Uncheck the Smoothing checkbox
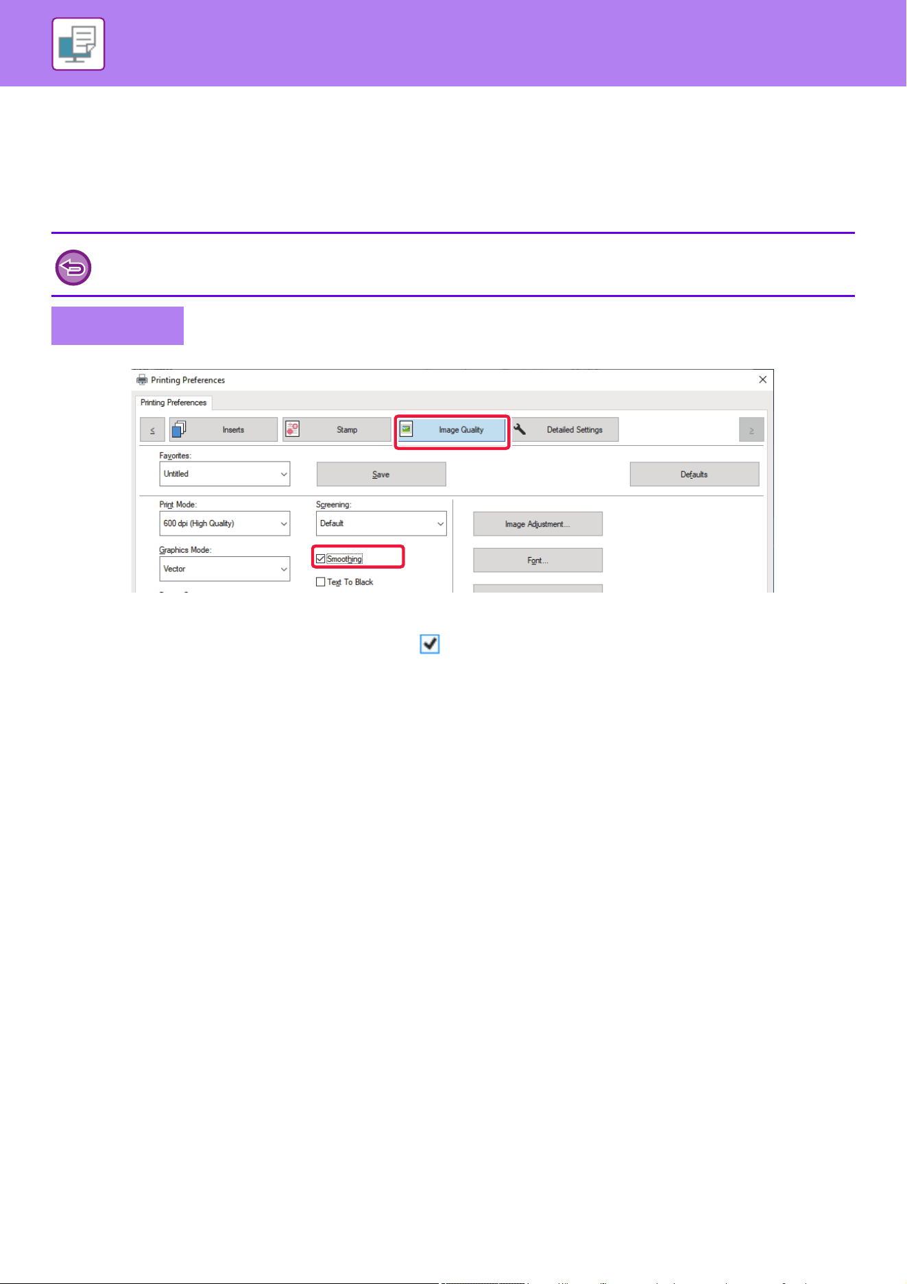The width and height of the screenshot is (907, 1284). coord(320,559)
